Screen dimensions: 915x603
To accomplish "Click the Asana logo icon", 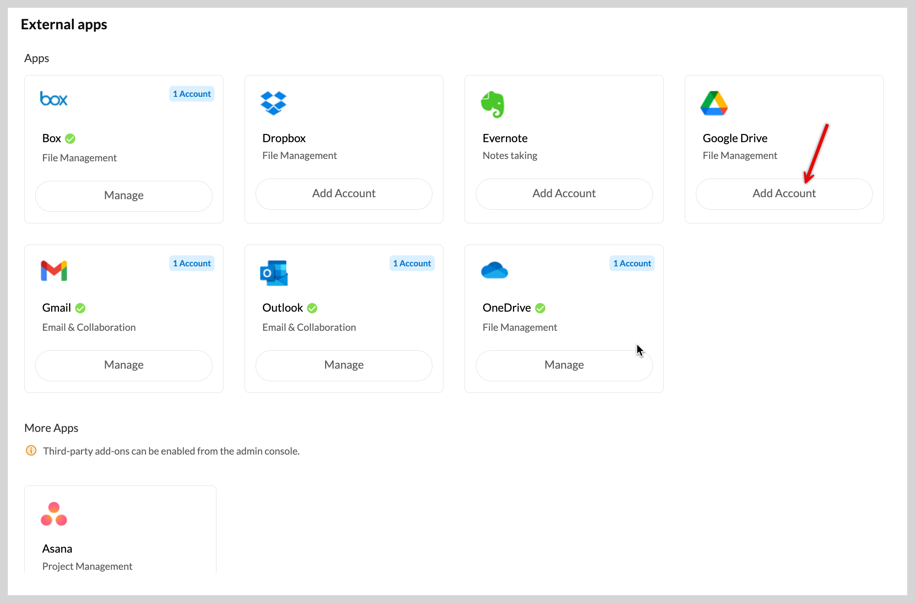I will coord(54,514).
